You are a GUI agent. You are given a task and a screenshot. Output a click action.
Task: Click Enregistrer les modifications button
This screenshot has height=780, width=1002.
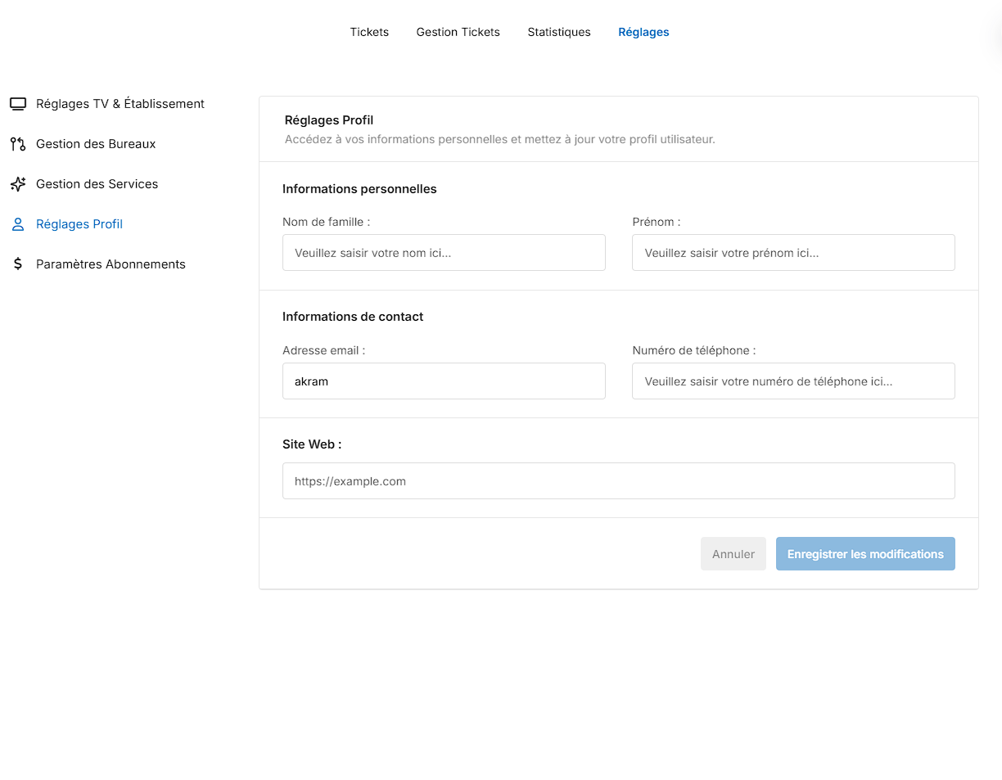click(865, 554)
